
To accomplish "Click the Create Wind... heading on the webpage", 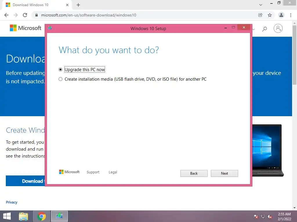I will [x=26, y=130].
